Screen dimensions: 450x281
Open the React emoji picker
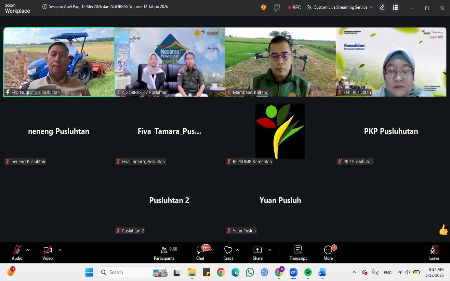[x=228, y=253]
